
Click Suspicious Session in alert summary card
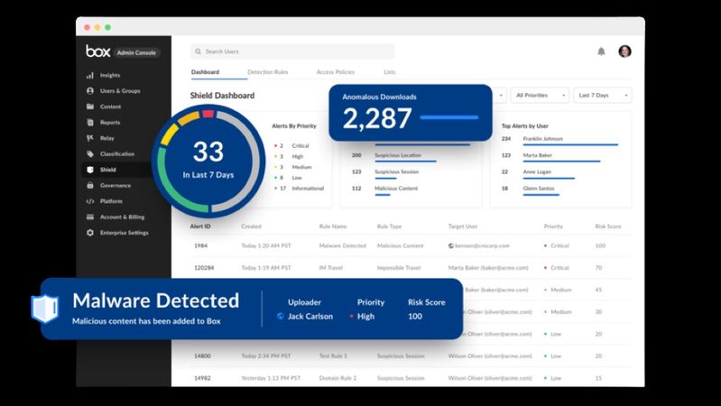(x=396, y=172)
